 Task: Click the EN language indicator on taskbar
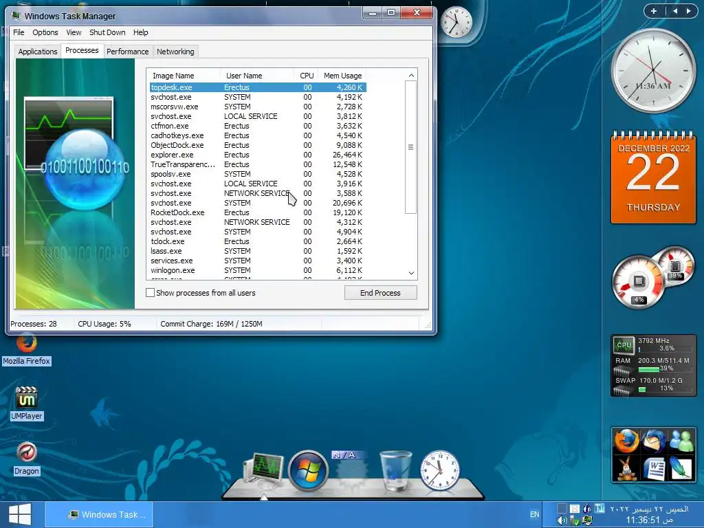pos(534,514)
